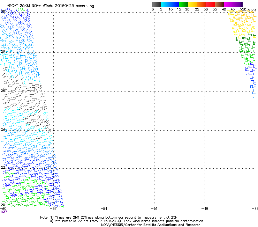The image size is (258, 227).
Task: Click the -60 longitude axis label
Action: 3,208
